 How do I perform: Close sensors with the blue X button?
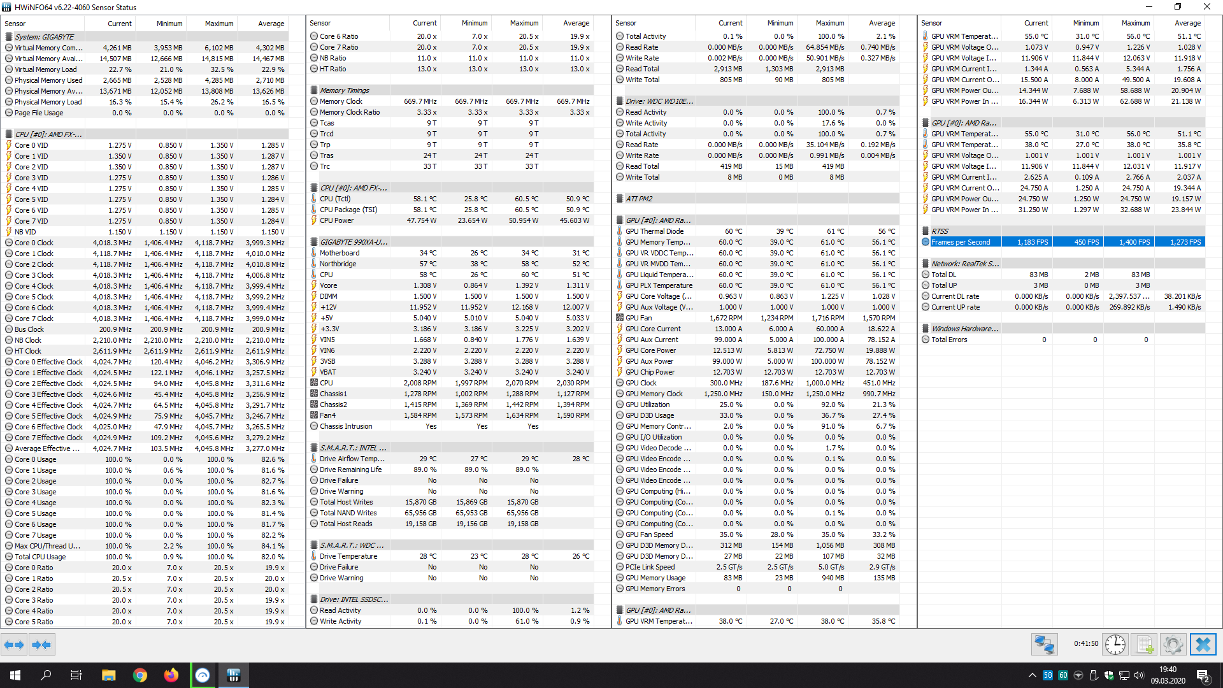1203,645
